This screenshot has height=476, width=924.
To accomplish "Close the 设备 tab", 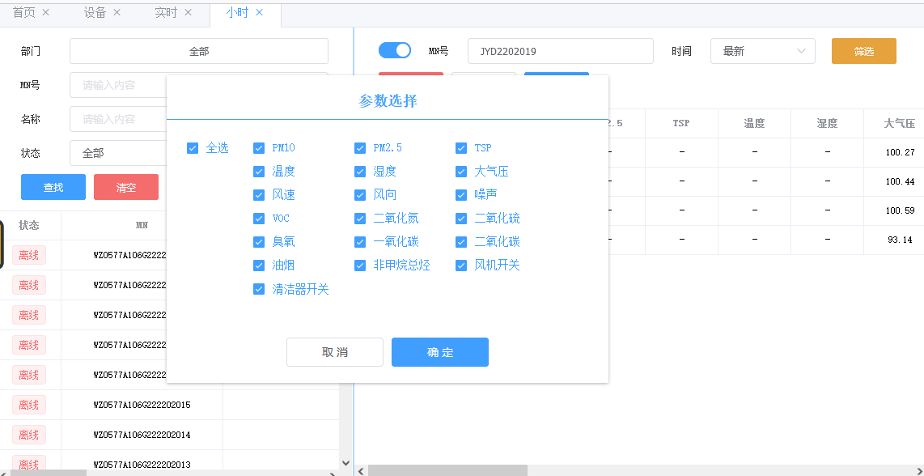I will pyautogui.click(x=117, y=13).
